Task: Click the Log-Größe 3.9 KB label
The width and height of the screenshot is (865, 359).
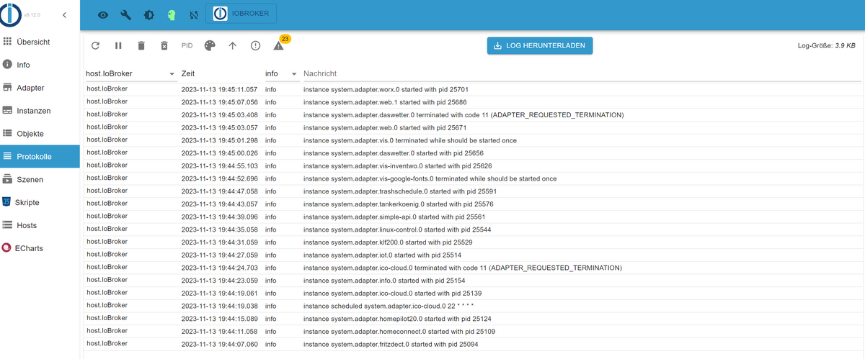Action: coord(827,45)
